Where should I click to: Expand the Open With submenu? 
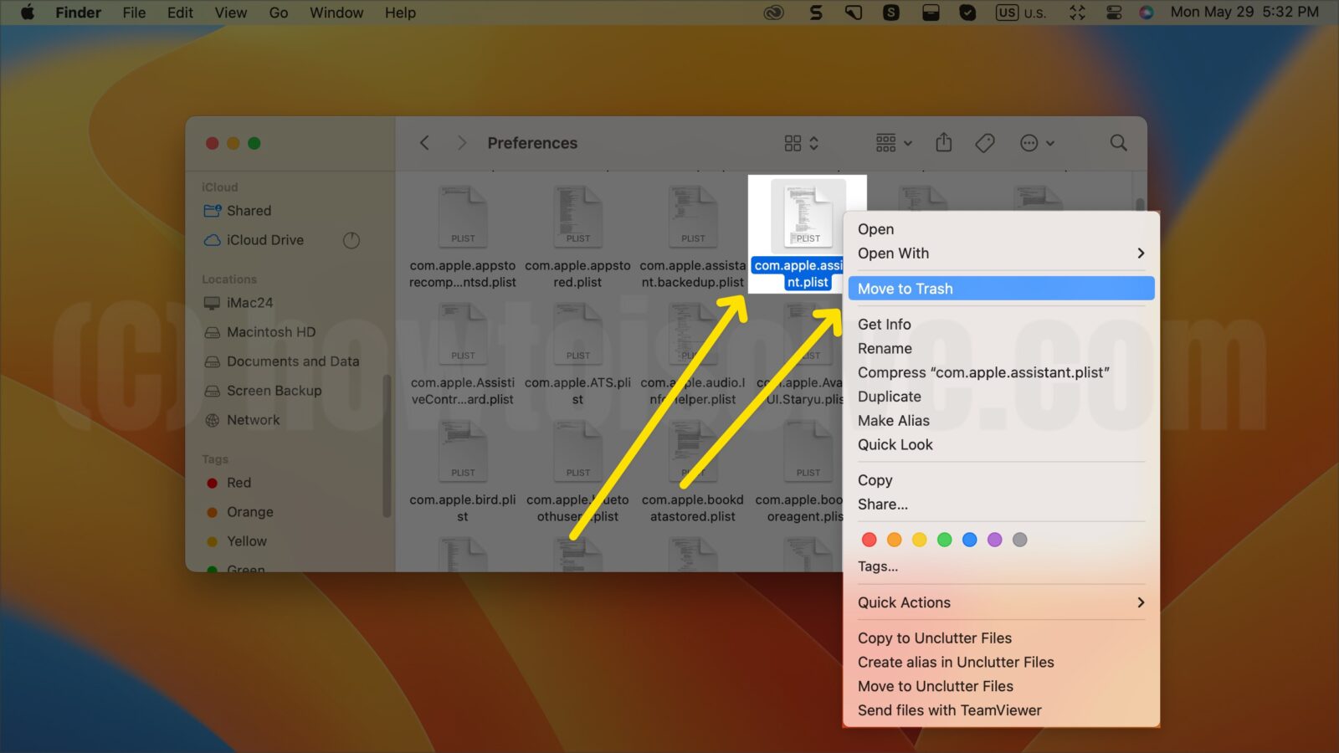pyautogui.click(x=1001, y=254)
